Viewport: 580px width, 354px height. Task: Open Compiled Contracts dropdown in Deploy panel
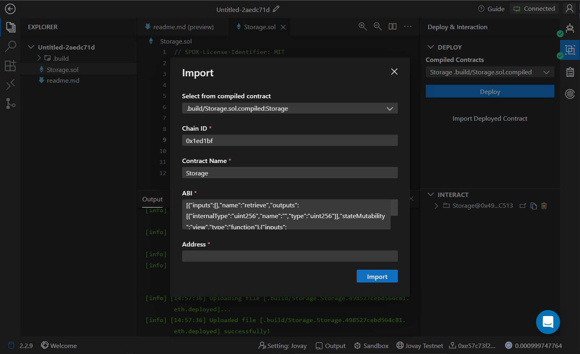click(x=490, y=72)
